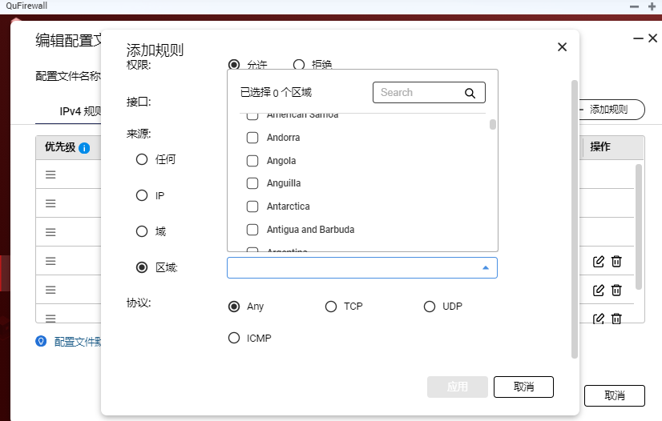Click the third row drag handle icon
Image resolution: width=662 pixels, height=421 pixels.
click(50, 232)
